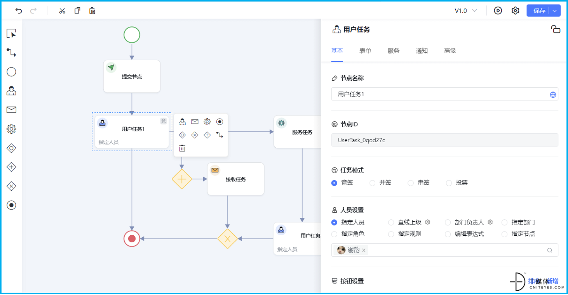Append envelope task from context pad
The height and width of the screenshot is (295, 568).
click(x=195, y=122)
